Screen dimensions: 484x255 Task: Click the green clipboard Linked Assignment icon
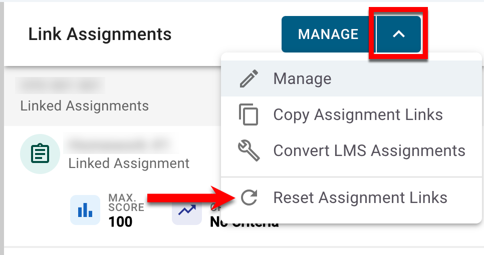pyautogui.click(x=41, y=155)
